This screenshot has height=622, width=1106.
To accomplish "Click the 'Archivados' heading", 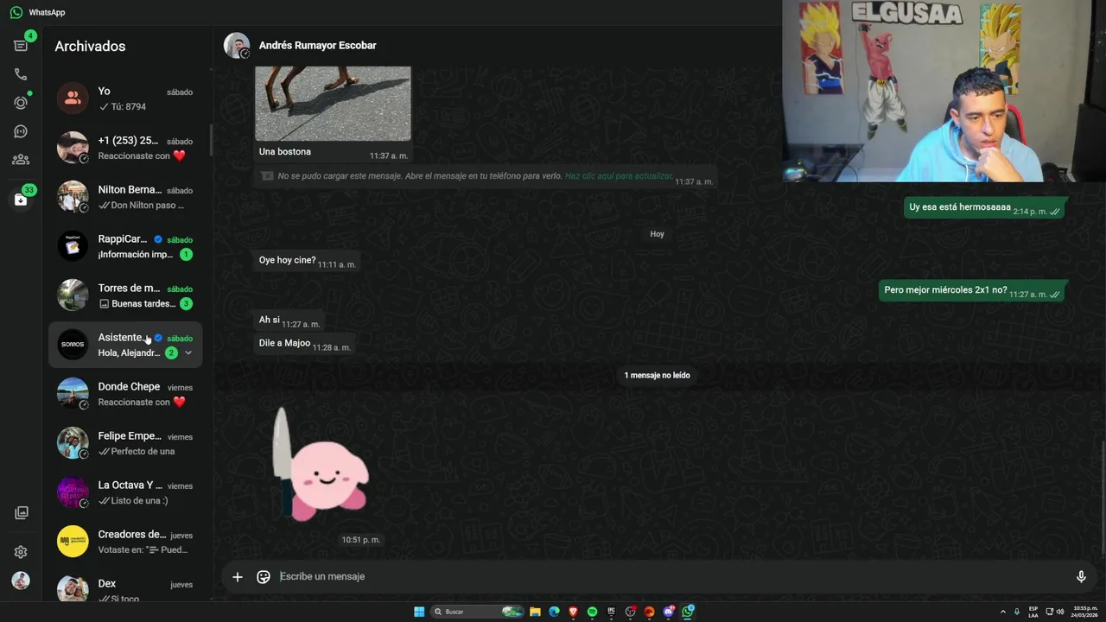I will (x=90, y=47).
